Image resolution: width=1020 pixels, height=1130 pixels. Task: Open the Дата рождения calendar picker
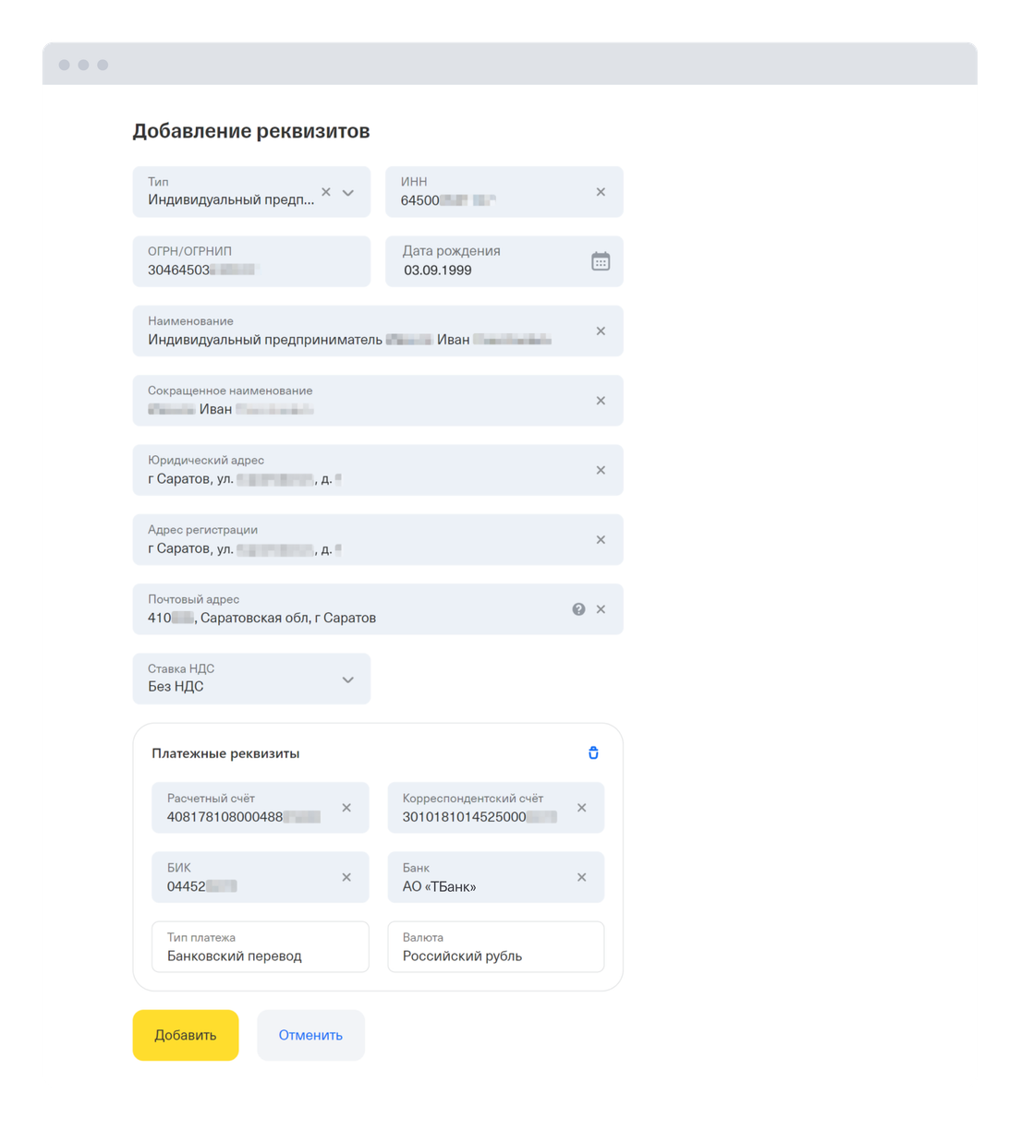pyautogui.click(x=601, y=261)
